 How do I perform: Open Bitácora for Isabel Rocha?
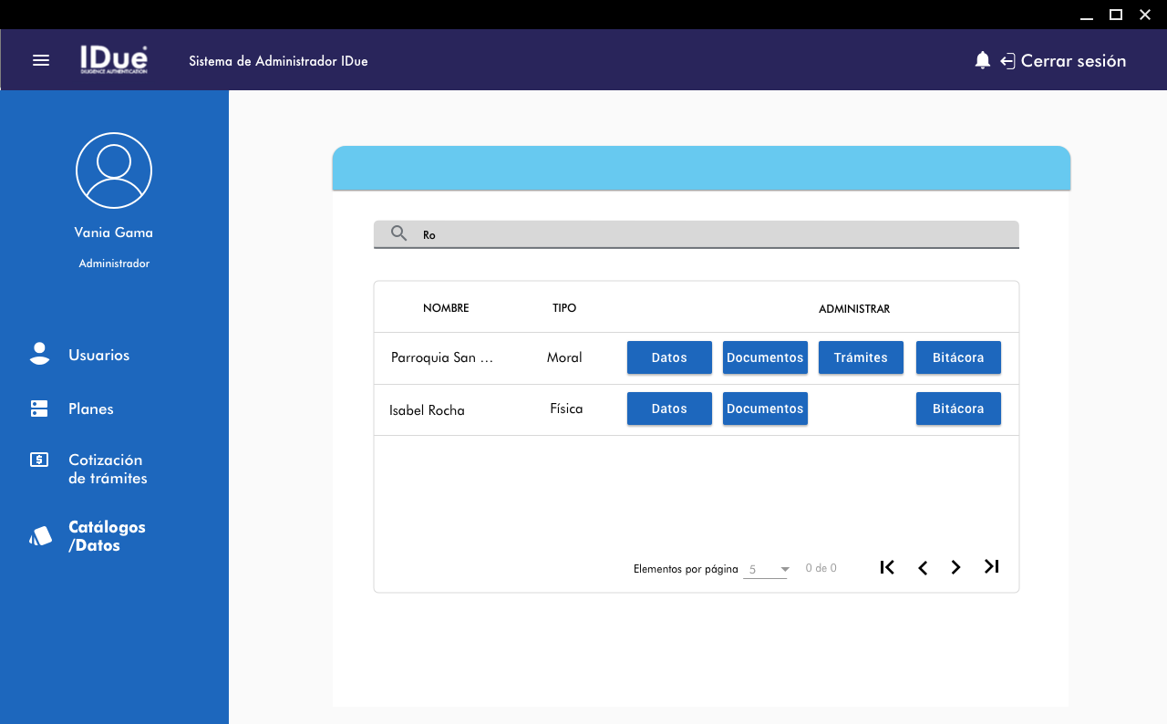[x=958, y=409]
